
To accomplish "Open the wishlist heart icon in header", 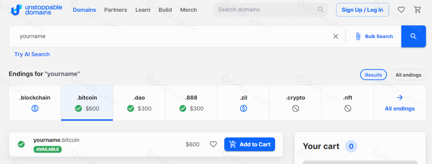I will (x=401, y=10).
